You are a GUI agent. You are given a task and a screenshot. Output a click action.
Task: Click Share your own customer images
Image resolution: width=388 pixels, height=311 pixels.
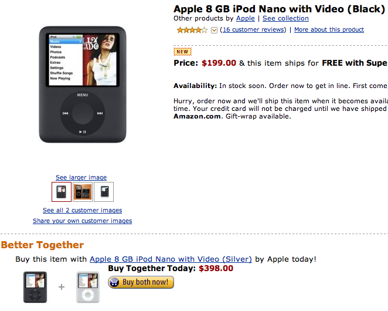pyautogui.click(x=82, y=221)
